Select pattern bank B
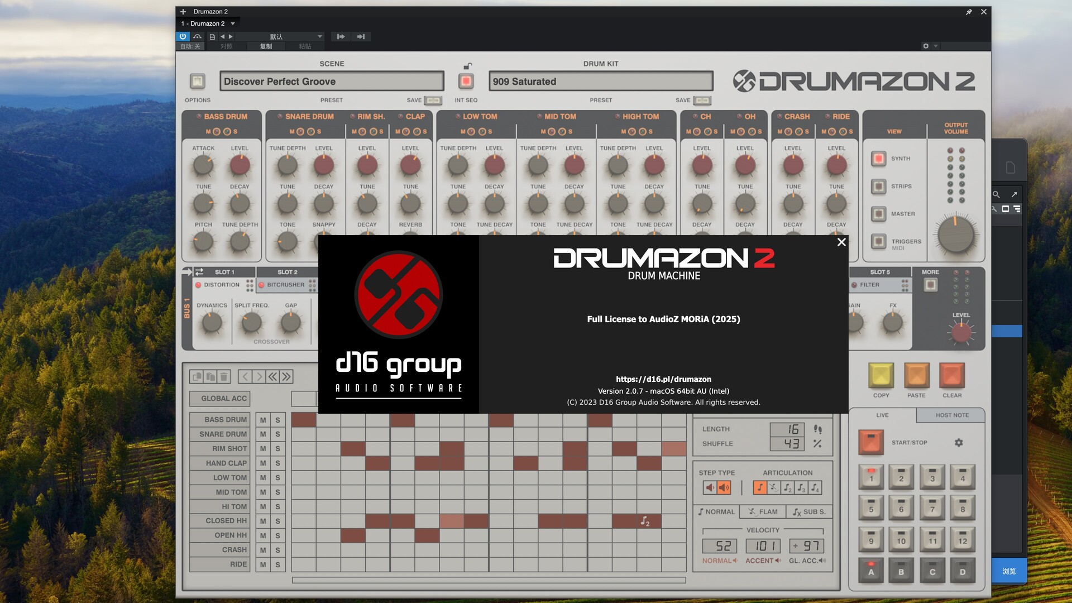The height and width of the screenshot is (603, 1072). click(x=901, y=570)
